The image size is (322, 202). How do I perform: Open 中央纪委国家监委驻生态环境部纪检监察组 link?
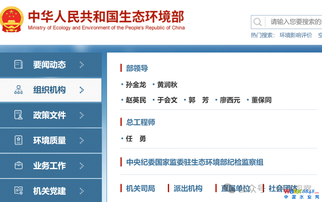pos(195,162)
